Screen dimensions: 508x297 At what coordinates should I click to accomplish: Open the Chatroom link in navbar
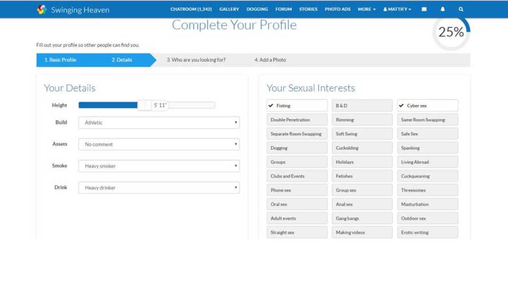point(191,9)
